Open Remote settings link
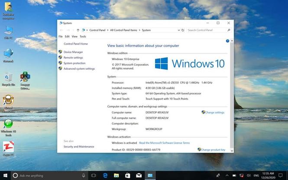288x180 pixels. pos(73,58)
